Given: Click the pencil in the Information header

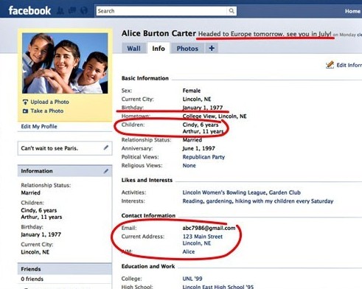Looking at the screenshot, I should pyautogui.click(x=106, y=171).
